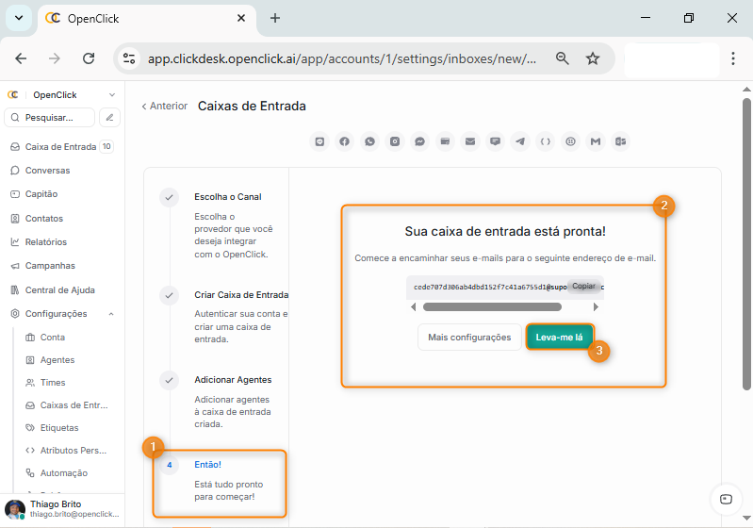This screenshot has width=753, height=528.
Task: Click the Mais configurações button
Action: pyautogui.click(x=469, y=338)
